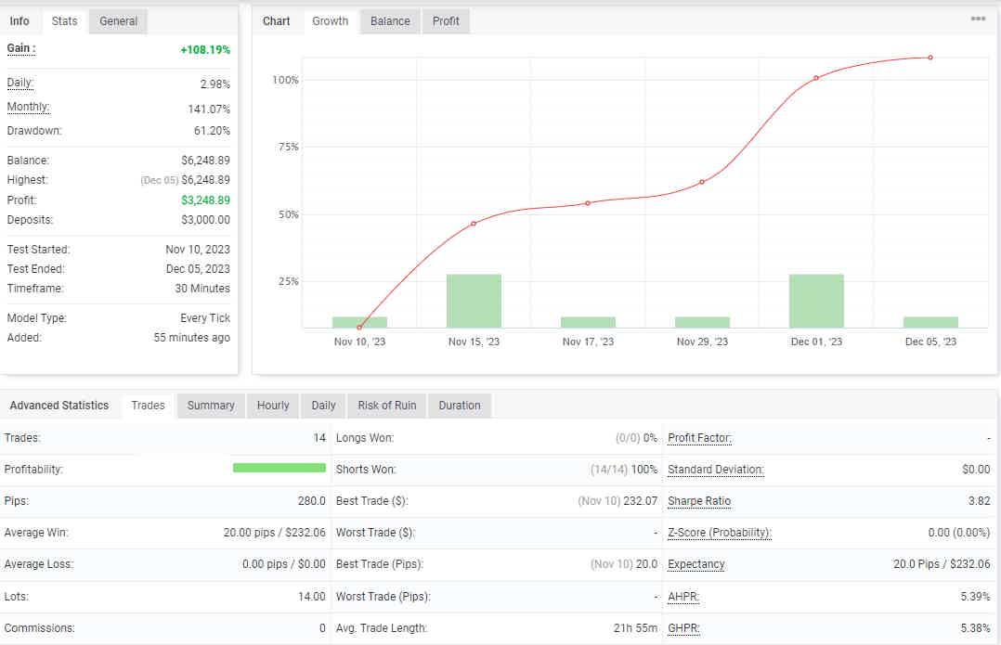Image resolution: width=1001 pixels, height=645 pixels.
Task: Open the Profit Factor definition link
Action: click(698, 437)
